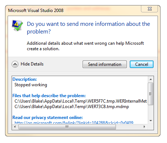Collapse details with the round chevron button

pos(15,64)
